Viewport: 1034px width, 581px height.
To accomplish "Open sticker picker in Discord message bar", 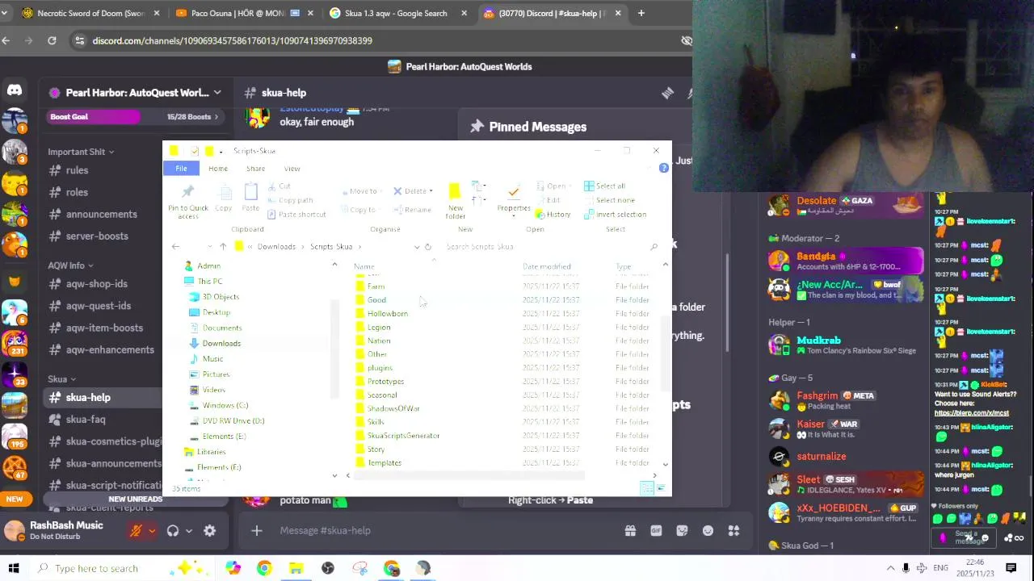I will 682,530.
